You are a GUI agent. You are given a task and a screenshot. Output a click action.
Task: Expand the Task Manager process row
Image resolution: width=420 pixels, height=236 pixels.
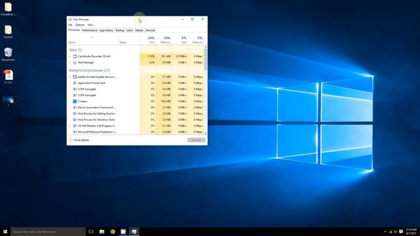(70, 63)
